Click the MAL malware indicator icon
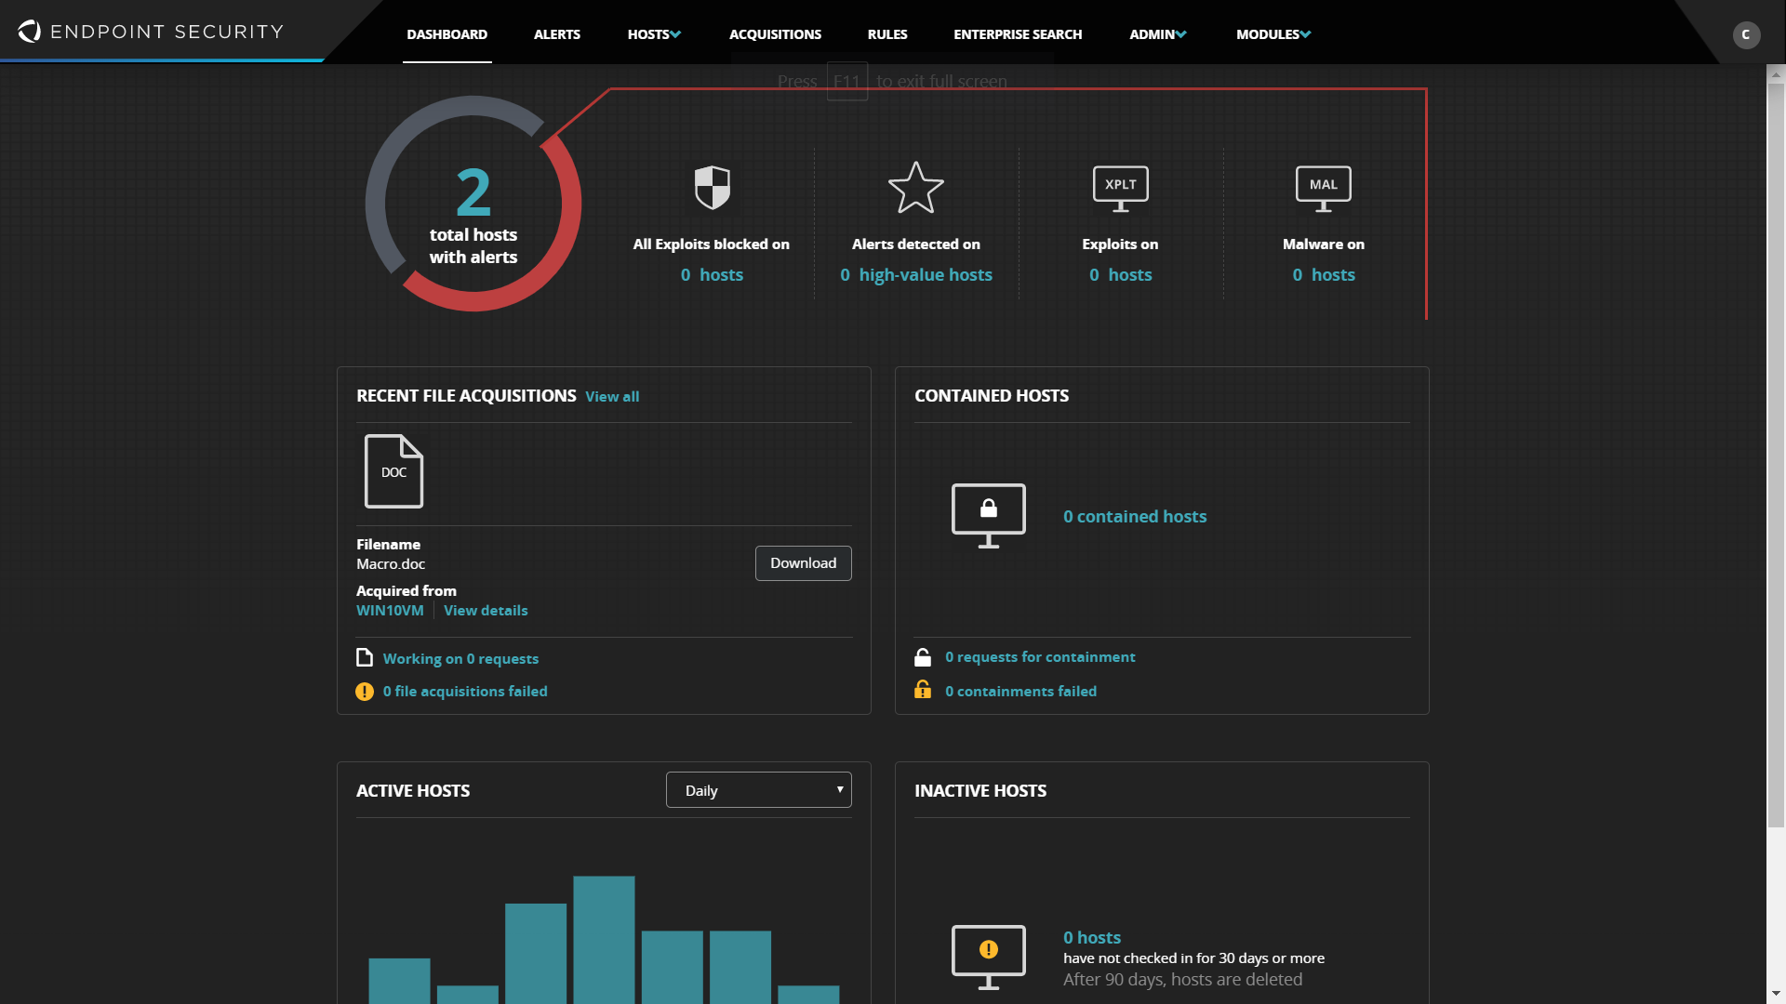 pyautogui.click(x=1323, y=187)
